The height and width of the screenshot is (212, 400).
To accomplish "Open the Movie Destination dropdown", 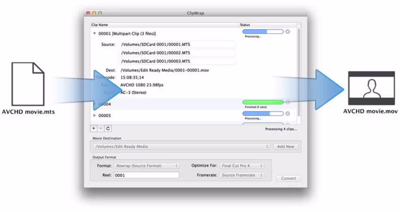I will (x=181, y=147).
